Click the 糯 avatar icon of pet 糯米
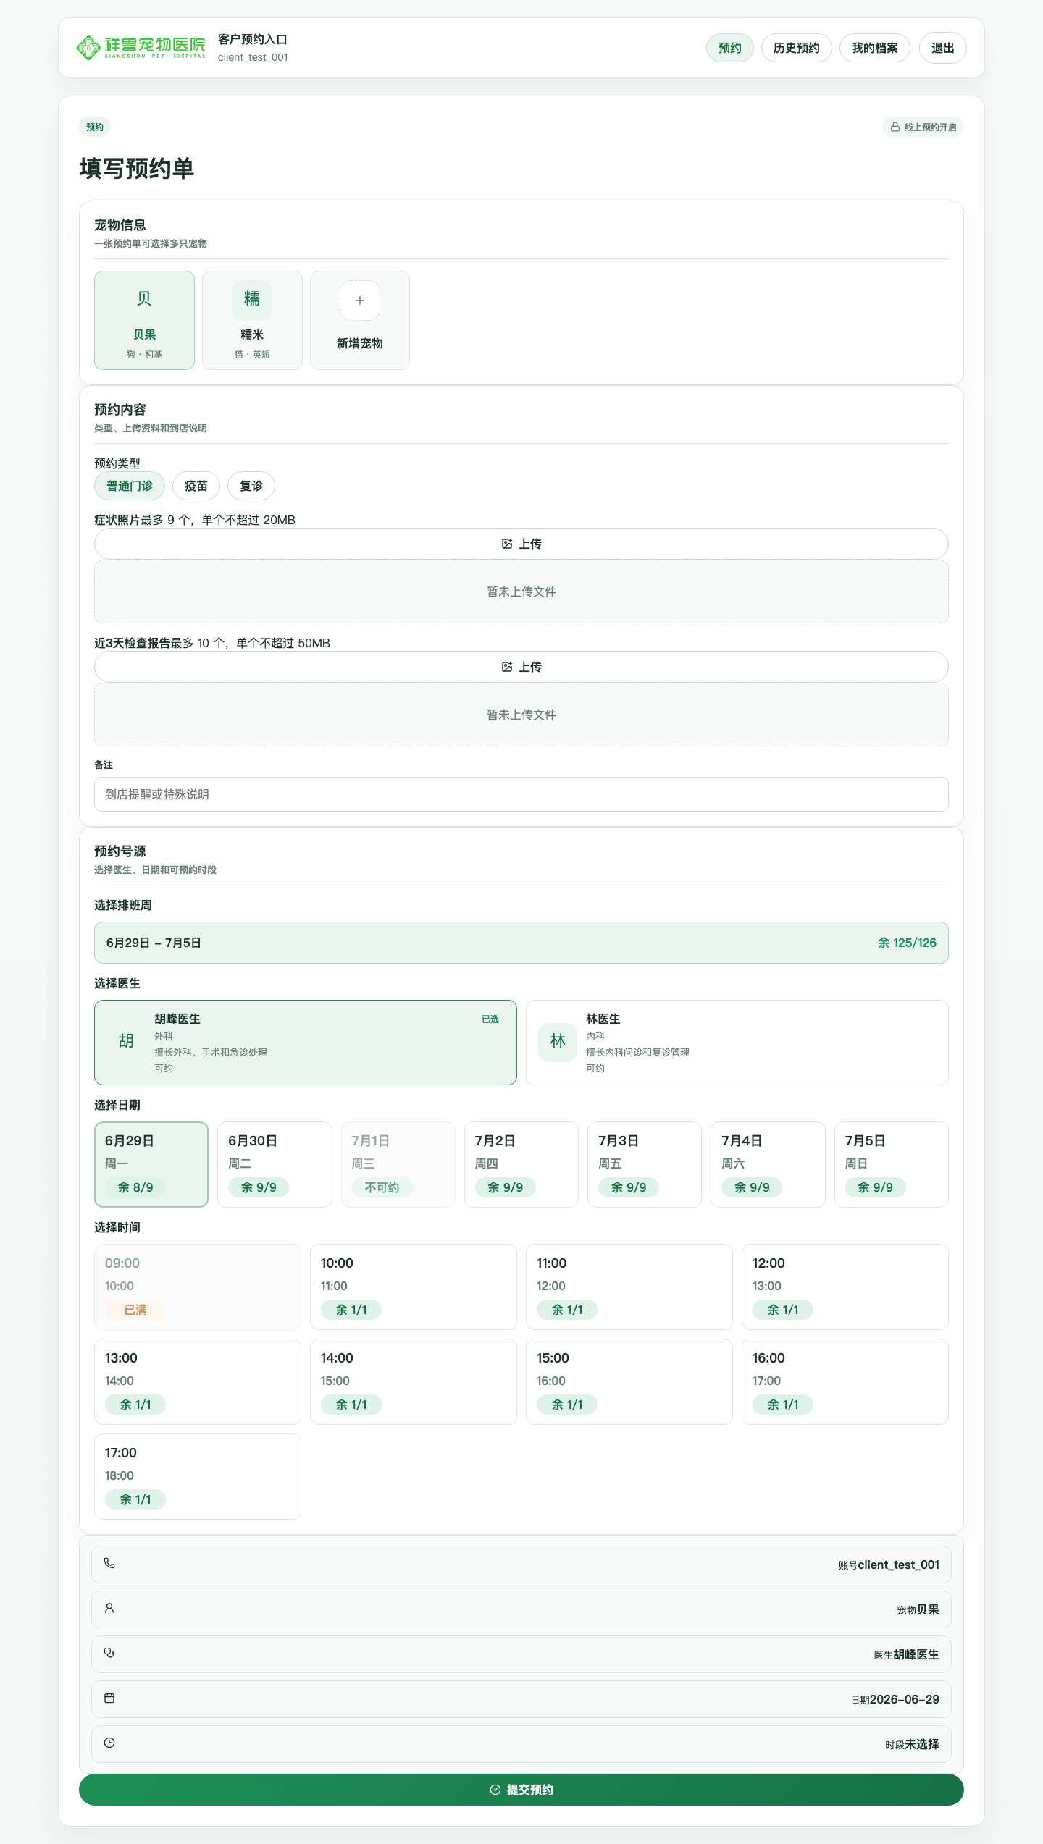 tap(252, 299)
